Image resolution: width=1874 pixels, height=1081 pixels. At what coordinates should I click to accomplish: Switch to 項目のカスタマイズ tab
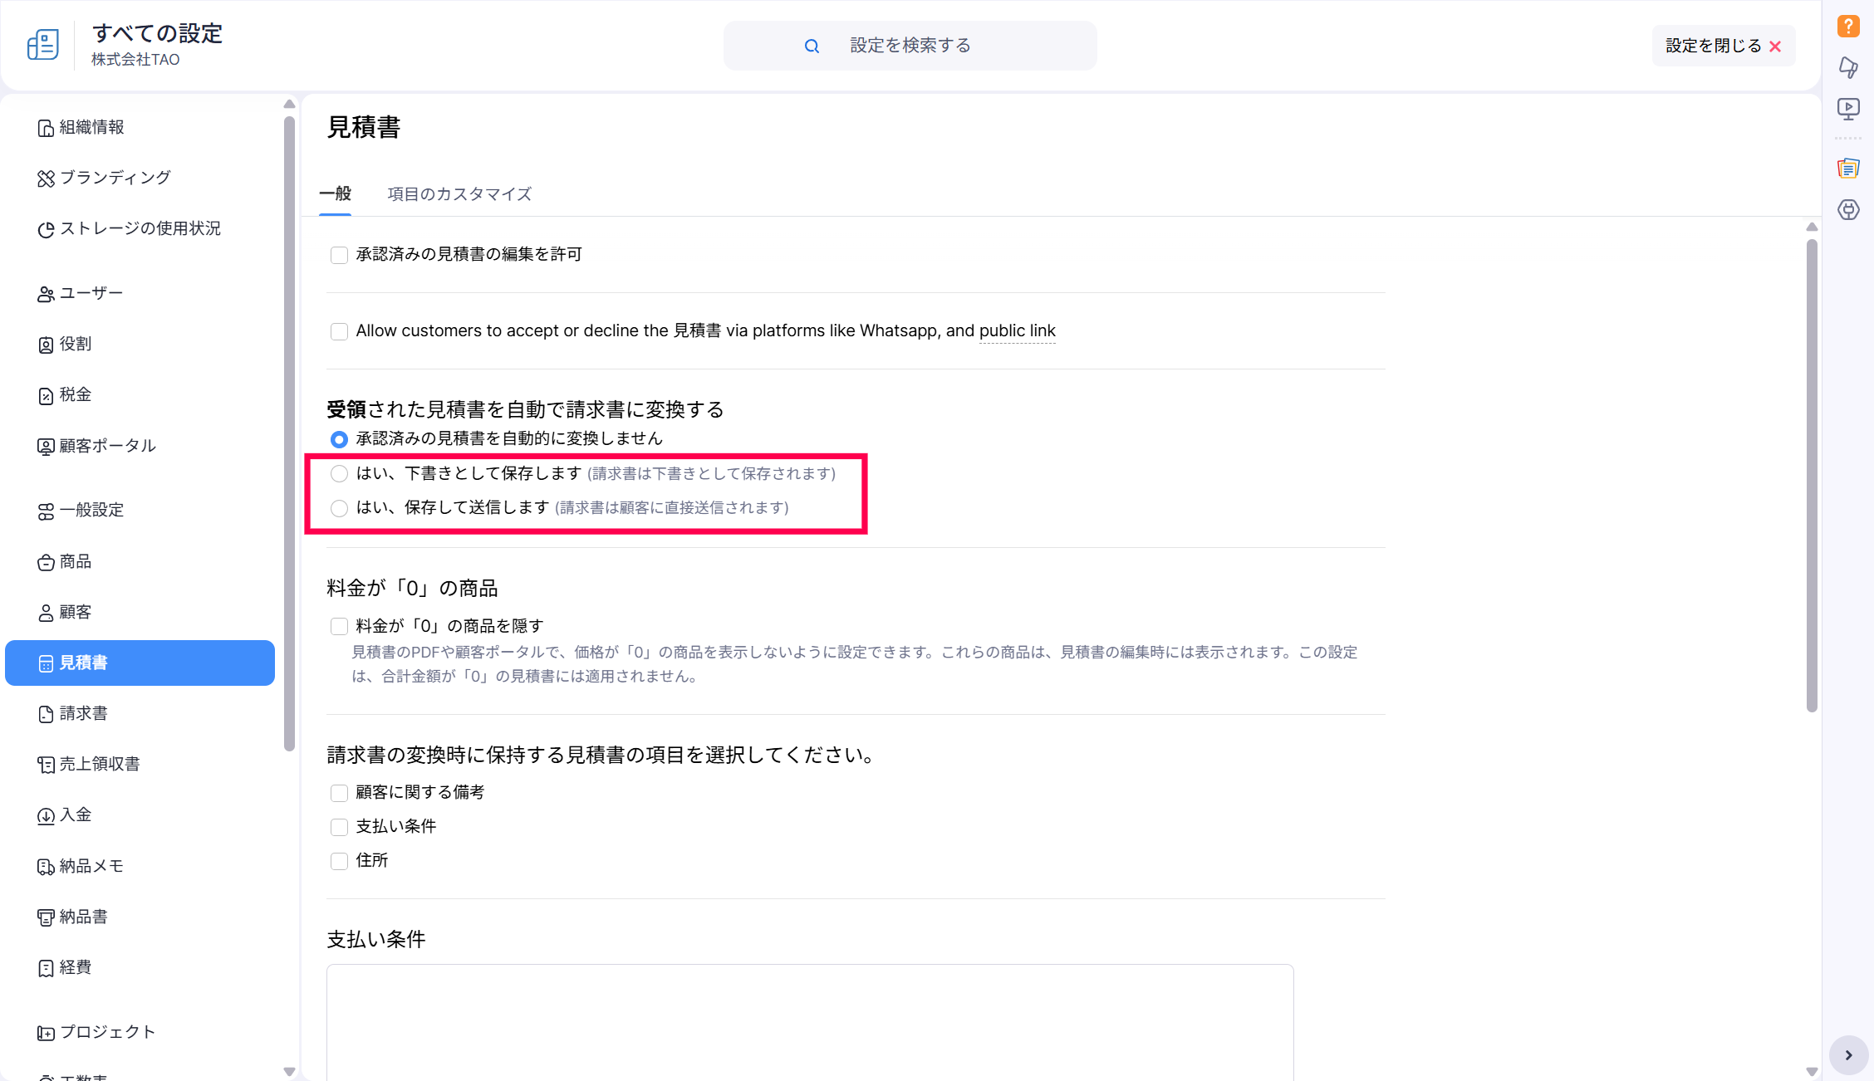click(x=459, y=194)
